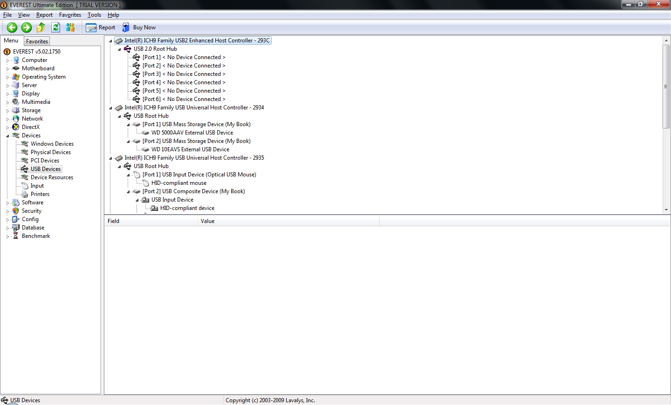The image size is (671, 405).
Task: Select Windows Devices in the tree
Action: pos(52,144)
